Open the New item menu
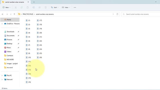This screenshot has width=160, height=90. tap(6, 7)
